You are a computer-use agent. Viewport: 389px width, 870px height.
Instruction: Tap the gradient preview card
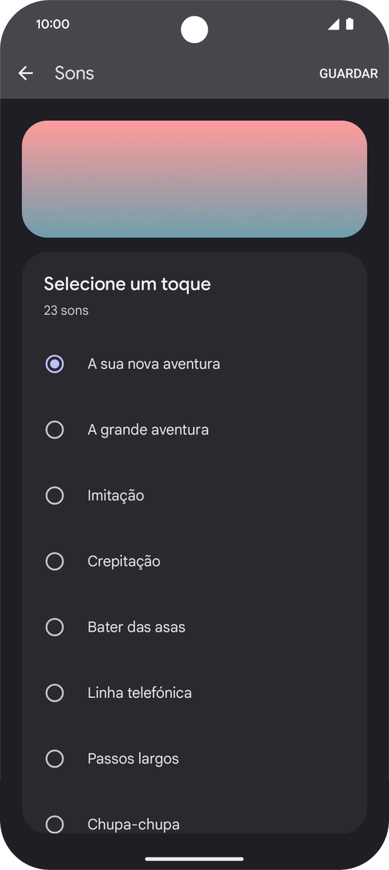click(x=195, y=179)
